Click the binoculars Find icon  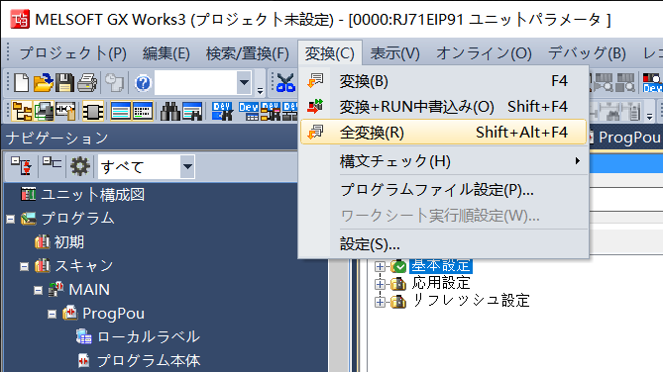170,112
